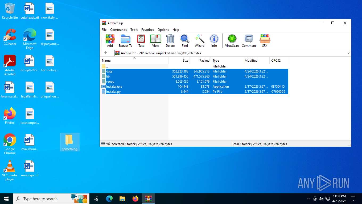Select the data folder row
Image resolution: width=362 pixels, height=204 pixels.
pos(194,71)
